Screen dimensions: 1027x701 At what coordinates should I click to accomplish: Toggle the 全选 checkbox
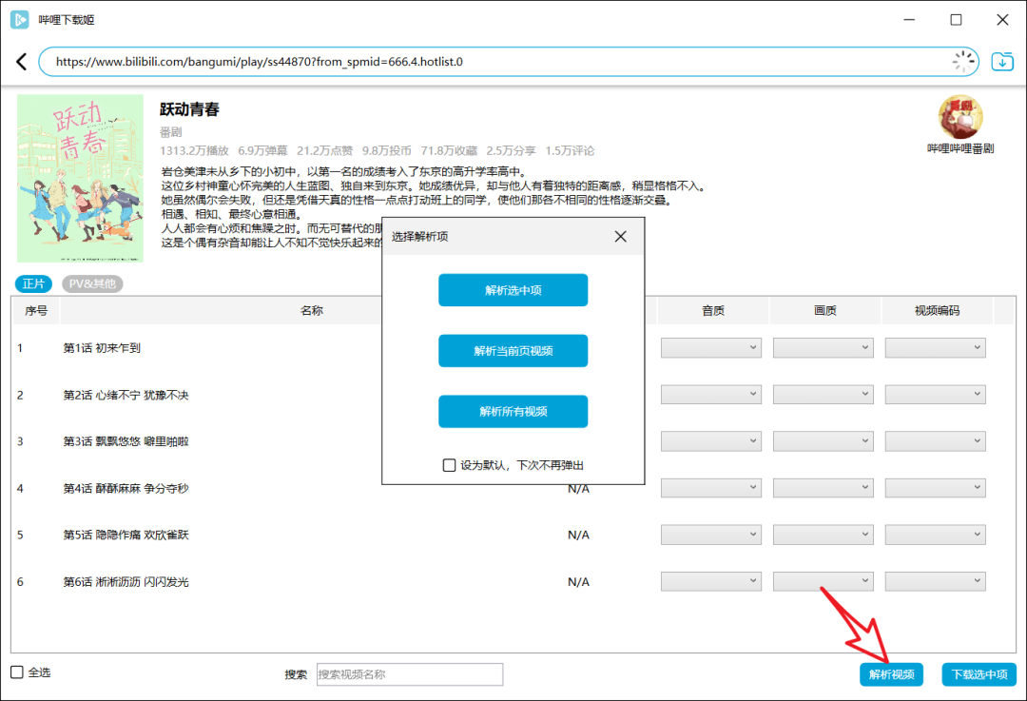click(17, 672)
